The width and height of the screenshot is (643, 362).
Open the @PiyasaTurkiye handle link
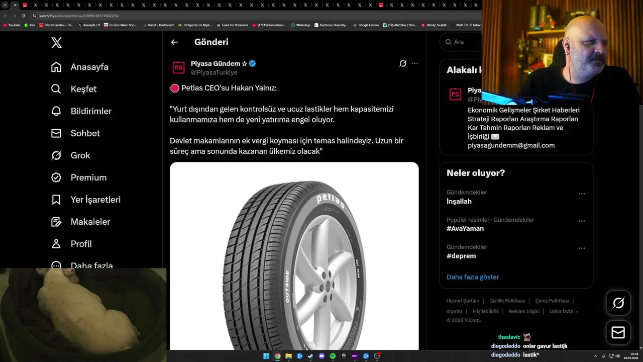[x=214, y=72]
